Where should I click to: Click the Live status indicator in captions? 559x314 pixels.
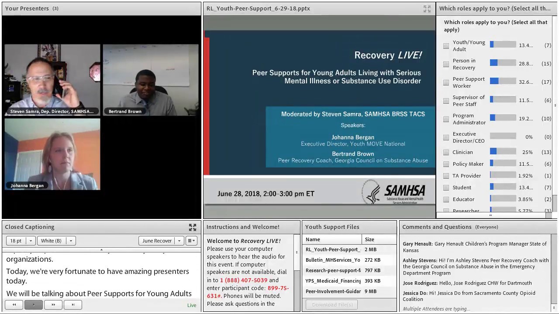click(x=192, y=305)
